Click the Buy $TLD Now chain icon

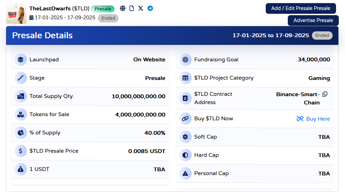click(185, 119)
